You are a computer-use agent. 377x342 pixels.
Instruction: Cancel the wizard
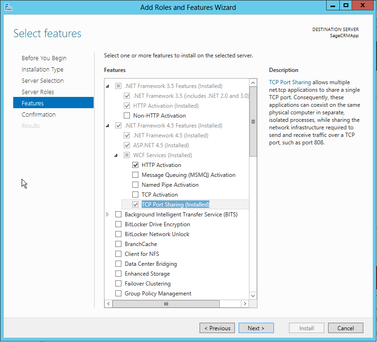pos(345,328)
